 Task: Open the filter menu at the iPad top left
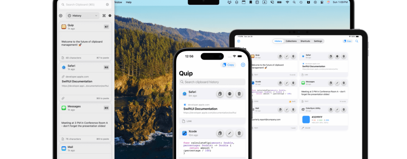pos(238,41)
